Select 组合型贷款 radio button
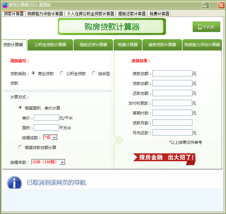This screenshot has height=214, width=226. [94, 73]
